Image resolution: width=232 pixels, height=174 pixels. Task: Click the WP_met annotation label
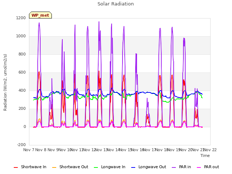pyautogui.click(x=40, y=15)
